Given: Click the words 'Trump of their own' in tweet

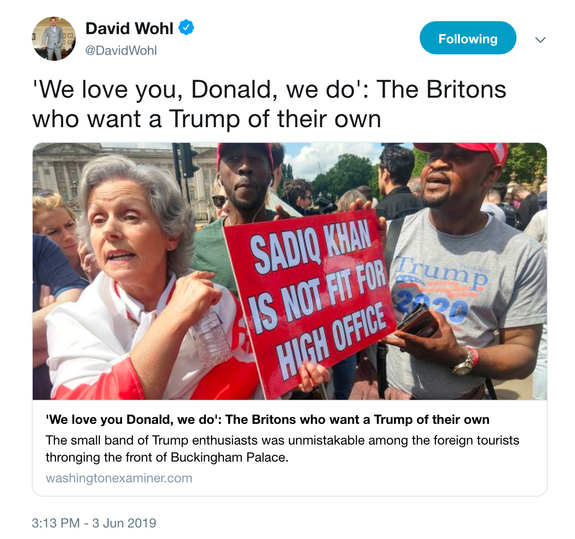Looking at the screenshot, I should pyautogui.click(x=275, y=119).
